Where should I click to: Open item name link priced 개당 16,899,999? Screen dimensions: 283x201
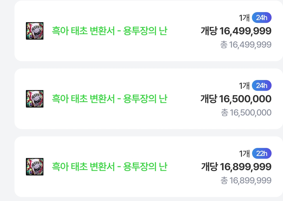[x=109, y=167]
